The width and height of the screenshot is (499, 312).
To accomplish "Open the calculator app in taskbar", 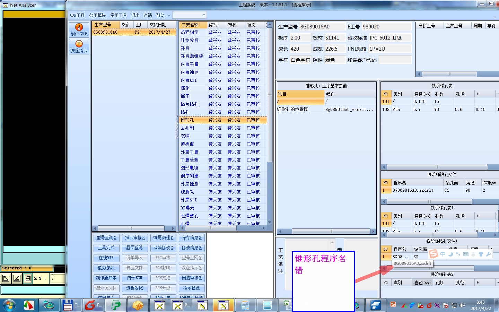I will pos(245,305).
